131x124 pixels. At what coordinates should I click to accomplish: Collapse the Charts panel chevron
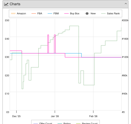pyautogui.click(x=126, y=4)
